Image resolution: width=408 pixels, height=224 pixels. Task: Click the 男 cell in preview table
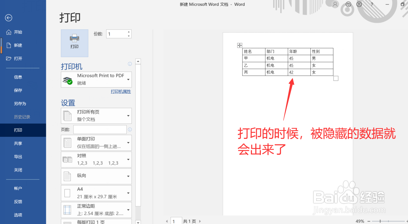click(322, 58)
